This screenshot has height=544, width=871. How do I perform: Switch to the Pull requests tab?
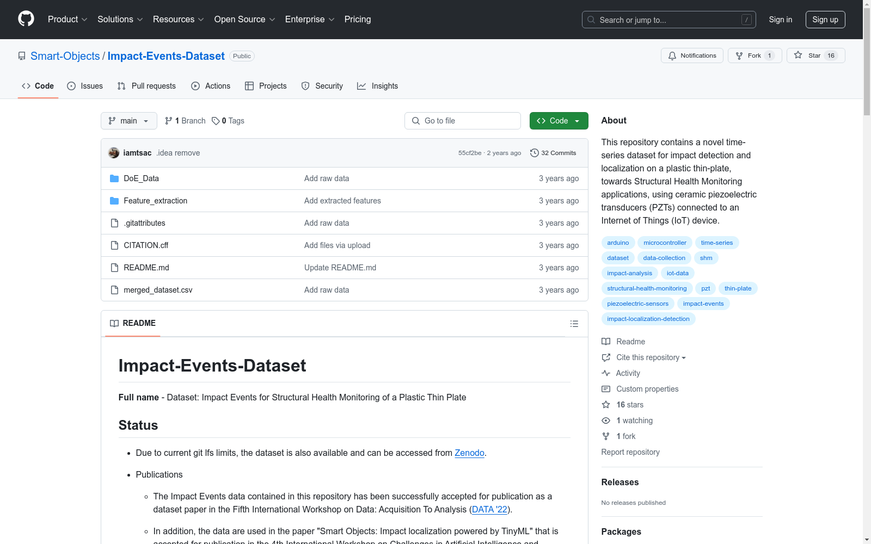[146, 86]
